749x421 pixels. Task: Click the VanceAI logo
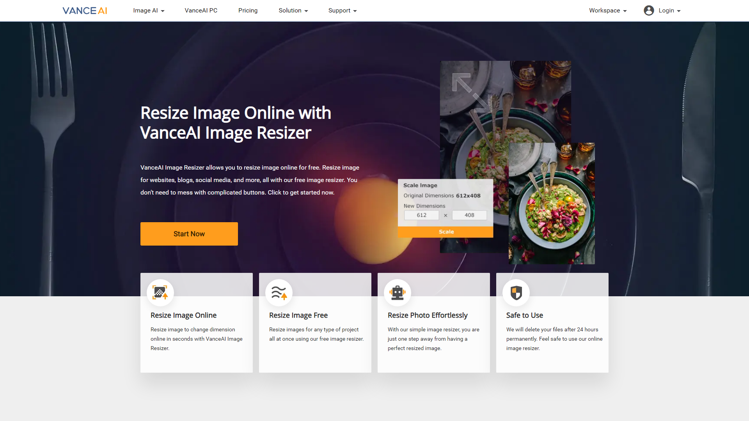[84, 11]
